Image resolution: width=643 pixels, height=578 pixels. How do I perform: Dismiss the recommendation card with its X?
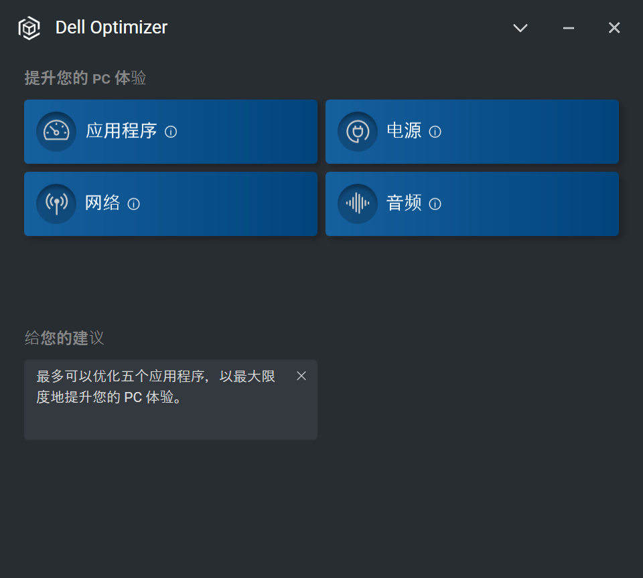click(301, 376)
